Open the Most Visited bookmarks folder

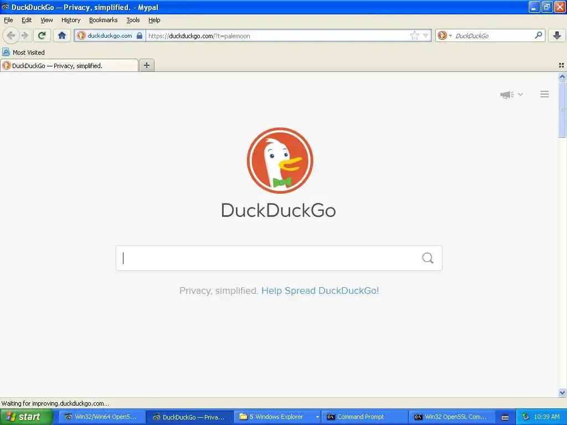(24, 53)
